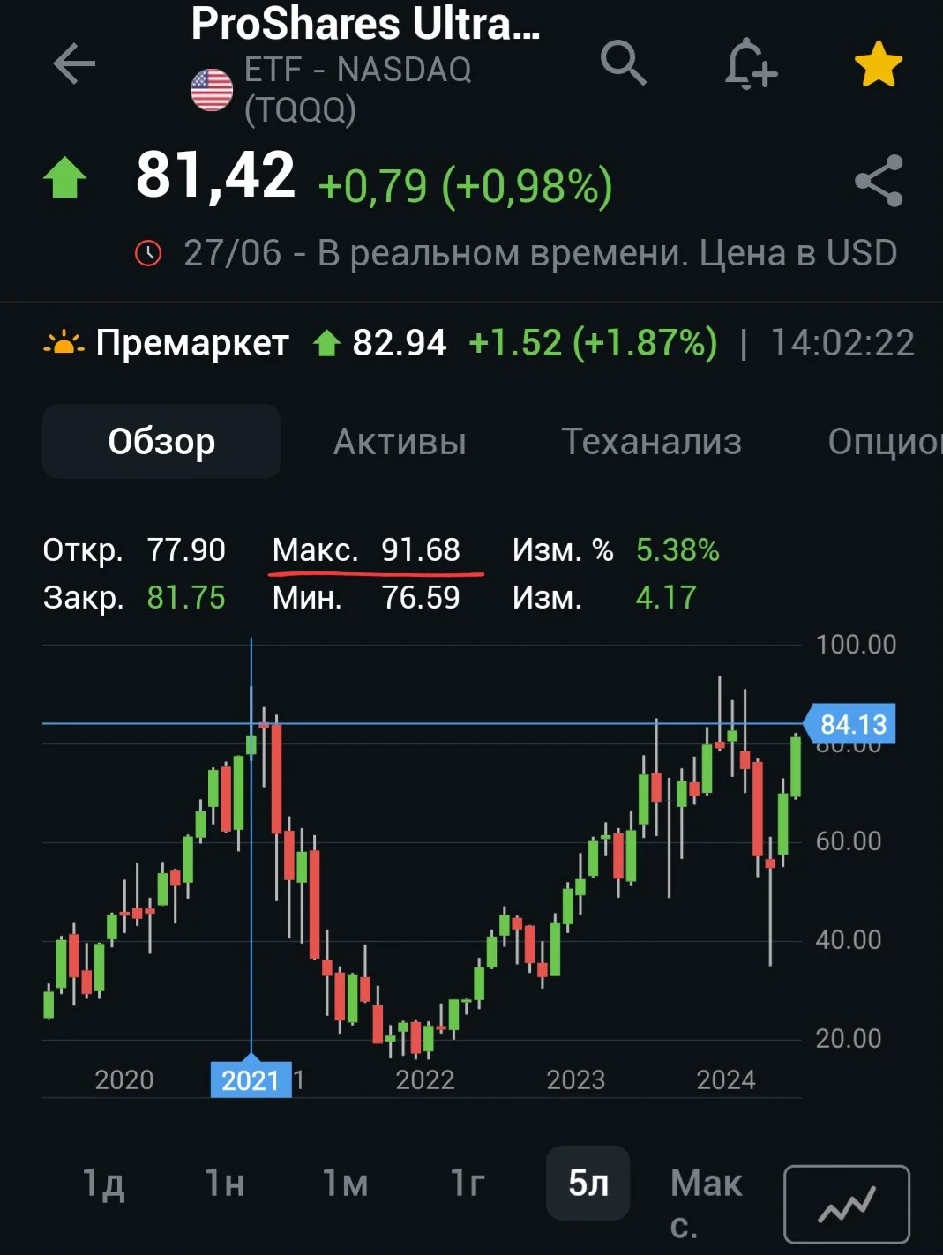The image size is (943, 1255).
Task: Tap the daily change +0,79 (+0,98%)
Action: tap(465, 186)
